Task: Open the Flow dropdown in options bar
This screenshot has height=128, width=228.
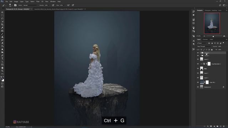Action: [x=65, y=5]
